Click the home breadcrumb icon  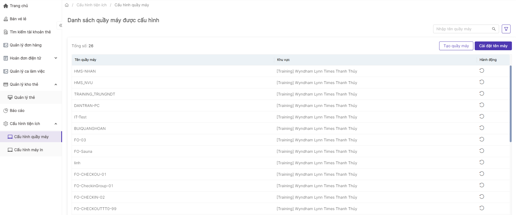pos(67,5)
